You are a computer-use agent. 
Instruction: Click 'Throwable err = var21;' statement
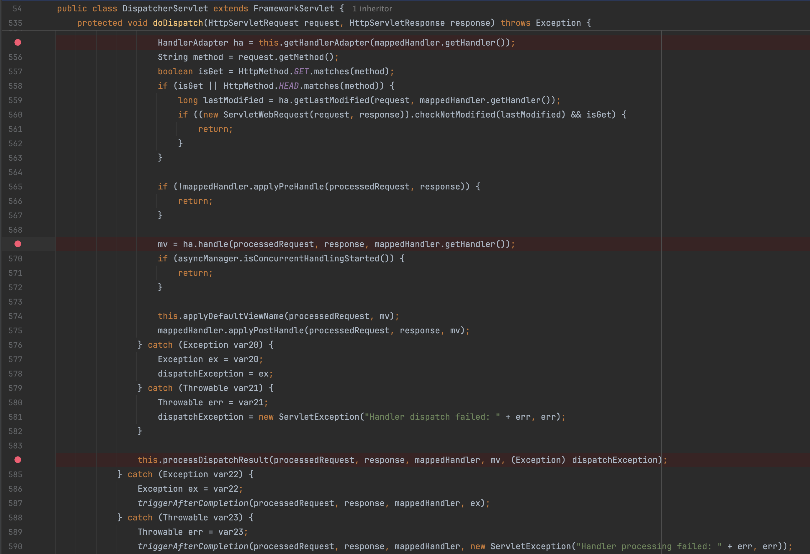(x=213, y=403)
